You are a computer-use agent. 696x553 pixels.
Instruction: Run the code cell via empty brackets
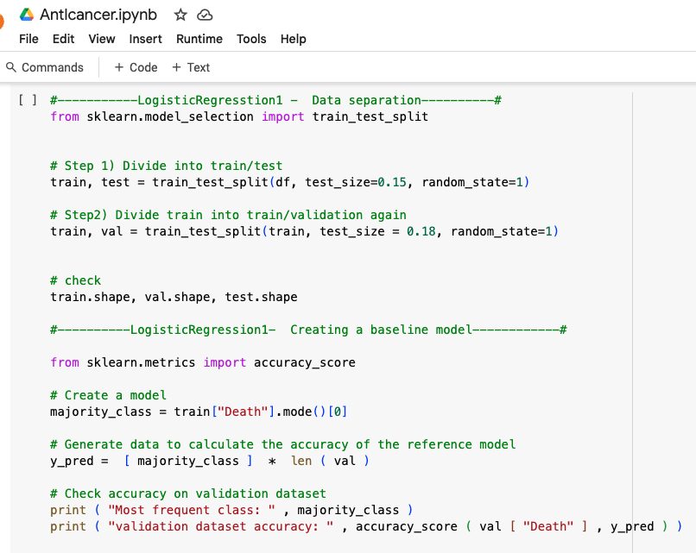[x=27, y=100]
